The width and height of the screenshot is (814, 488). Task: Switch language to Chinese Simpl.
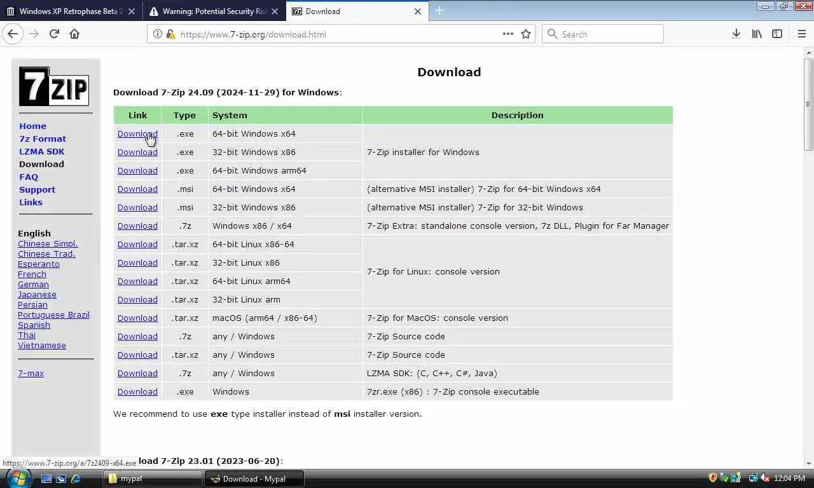(48, 243)
